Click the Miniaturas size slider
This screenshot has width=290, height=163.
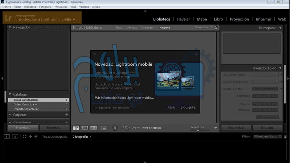pos(198,130)
